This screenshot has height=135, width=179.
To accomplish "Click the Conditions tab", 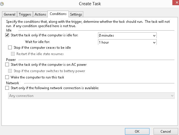I will (x=58, y=14).
